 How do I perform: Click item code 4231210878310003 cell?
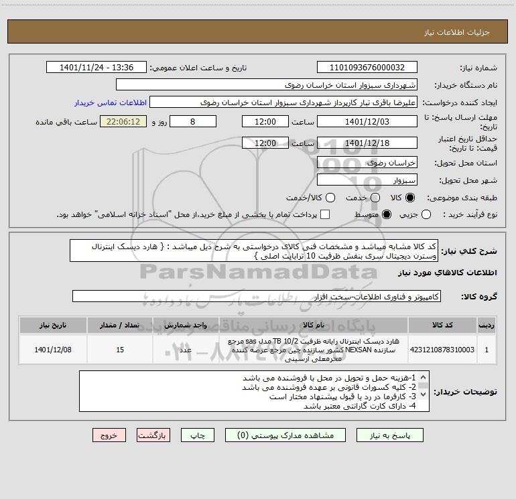click(x=442, y=350)
